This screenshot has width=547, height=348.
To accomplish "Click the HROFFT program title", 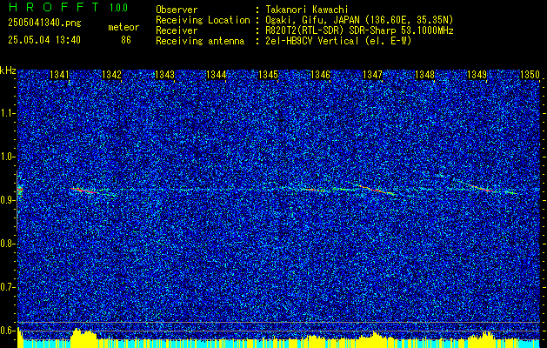I will [53, 7].
